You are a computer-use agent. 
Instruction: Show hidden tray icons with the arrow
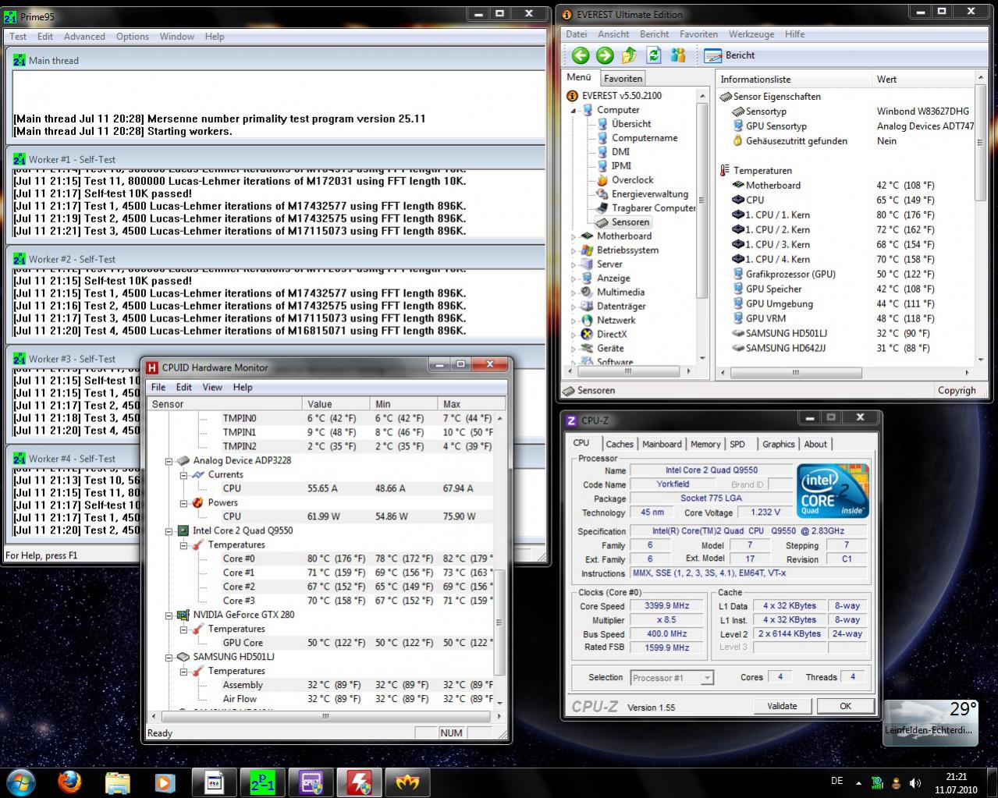[859, 782]
